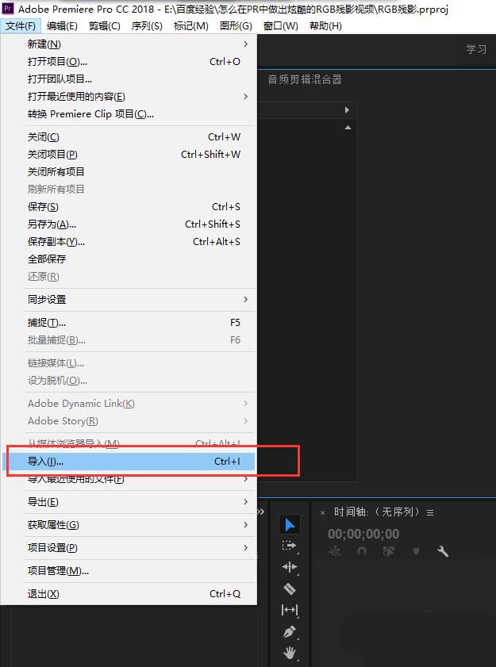Choose 项目管理(M)... menu entry
This screenshot has height=667, width=496.
128,571
